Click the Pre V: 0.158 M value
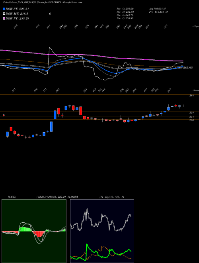The width and height of the screenshot is (199, 263). coord(158,12)
